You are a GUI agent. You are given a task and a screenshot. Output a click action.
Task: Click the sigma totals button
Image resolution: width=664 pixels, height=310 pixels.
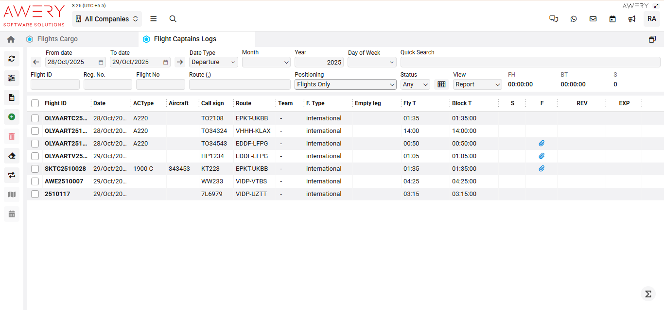648,294
